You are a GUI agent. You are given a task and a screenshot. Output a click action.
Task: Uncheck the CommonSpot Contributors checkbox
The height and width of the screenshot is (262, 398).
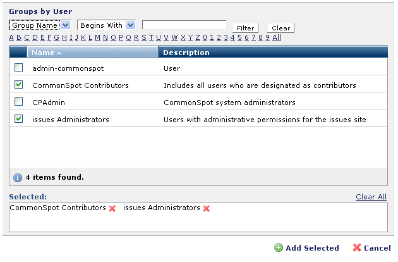(x=18, y=85)
